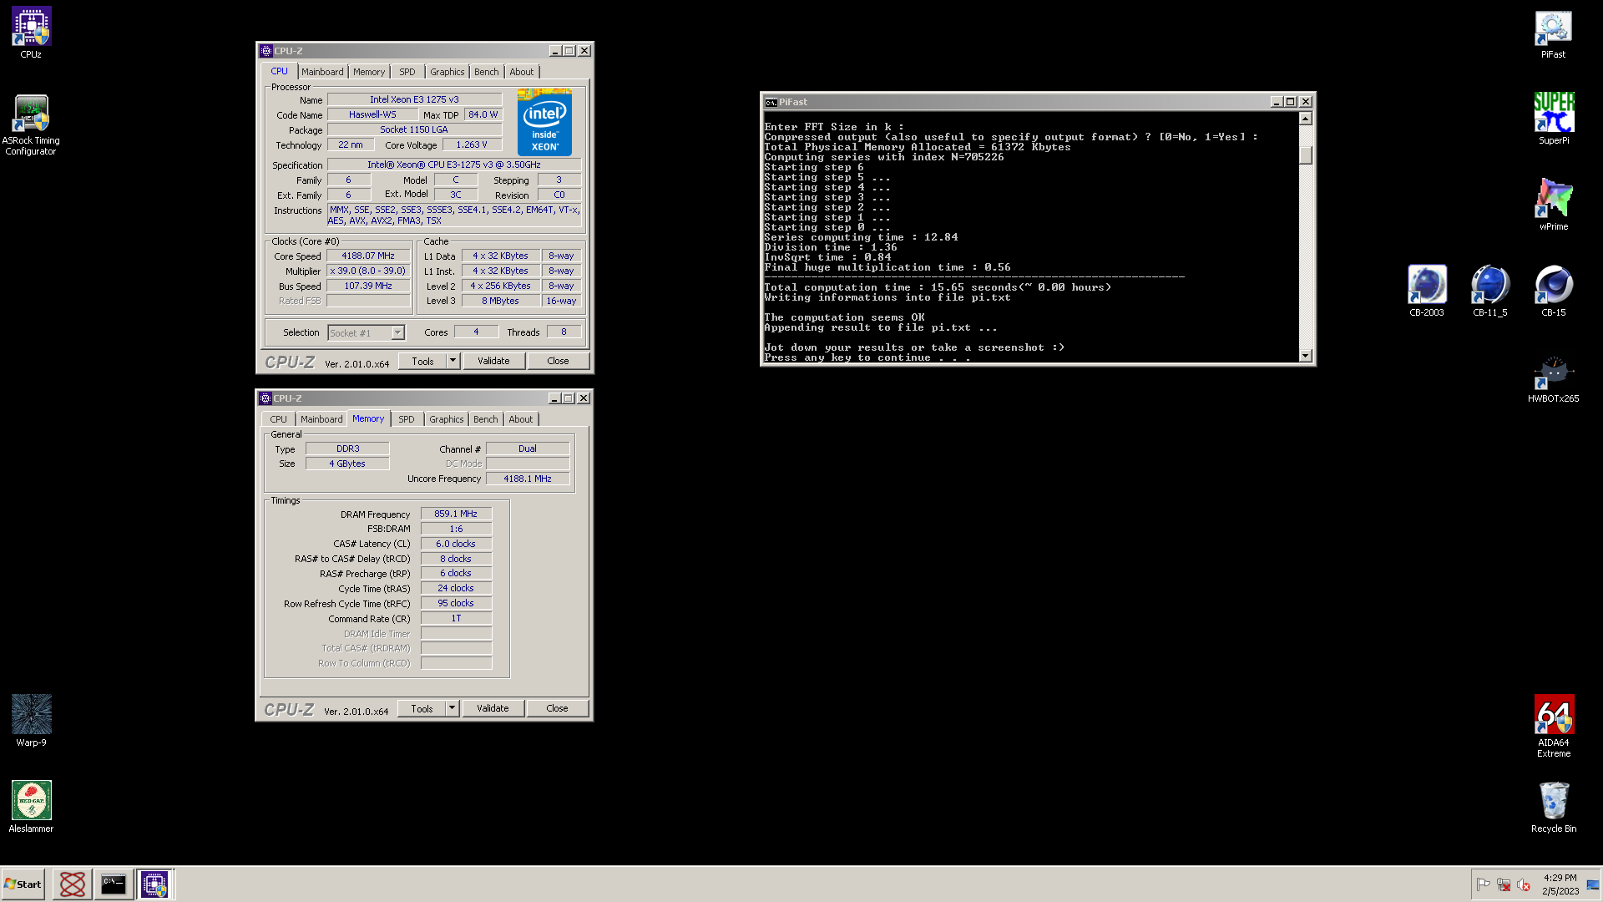Click the DRAM Frequency 859.1 MHz value
1603x902 pixels.
[456, 514]
